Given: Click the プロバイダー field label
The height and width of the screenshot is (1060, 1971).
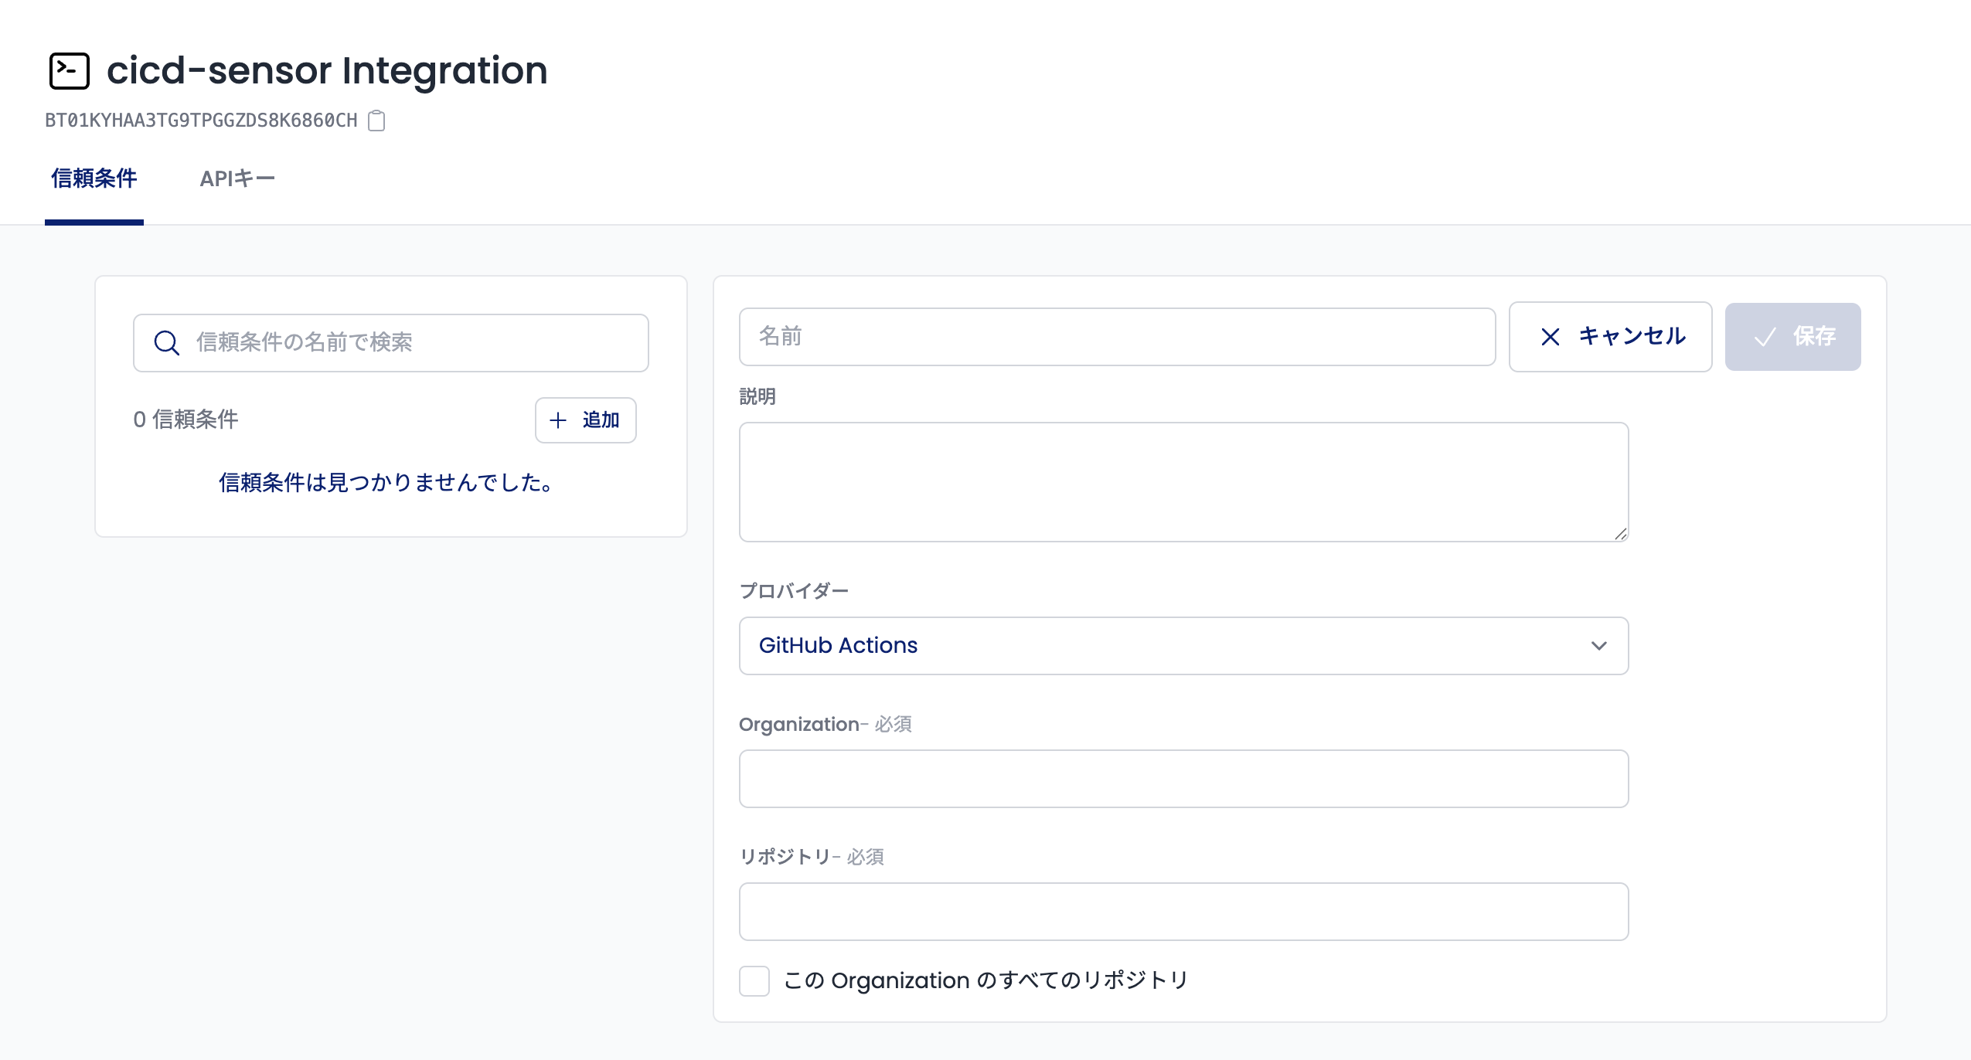Looking at the screenshot, I should tap(794, 591).
